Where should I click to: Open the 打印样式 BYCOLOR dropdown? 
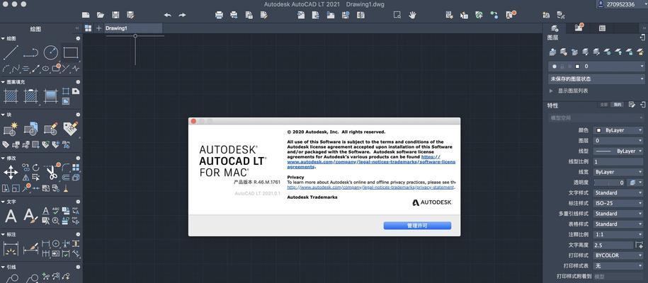click(x=619, y=255)
